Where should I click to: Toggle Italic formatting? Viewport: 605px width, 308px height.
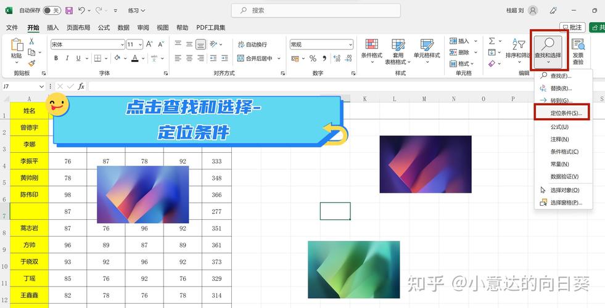pos(67,58)
